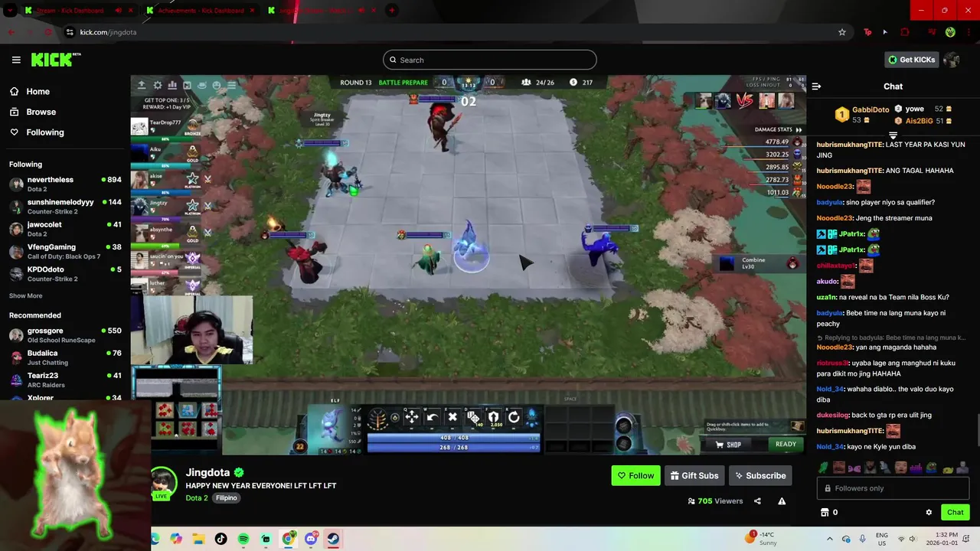Mute the Stream - Kick Dashboard tab audio
The height and width of the screenshot is (551, 980).
tap(118, 11)
